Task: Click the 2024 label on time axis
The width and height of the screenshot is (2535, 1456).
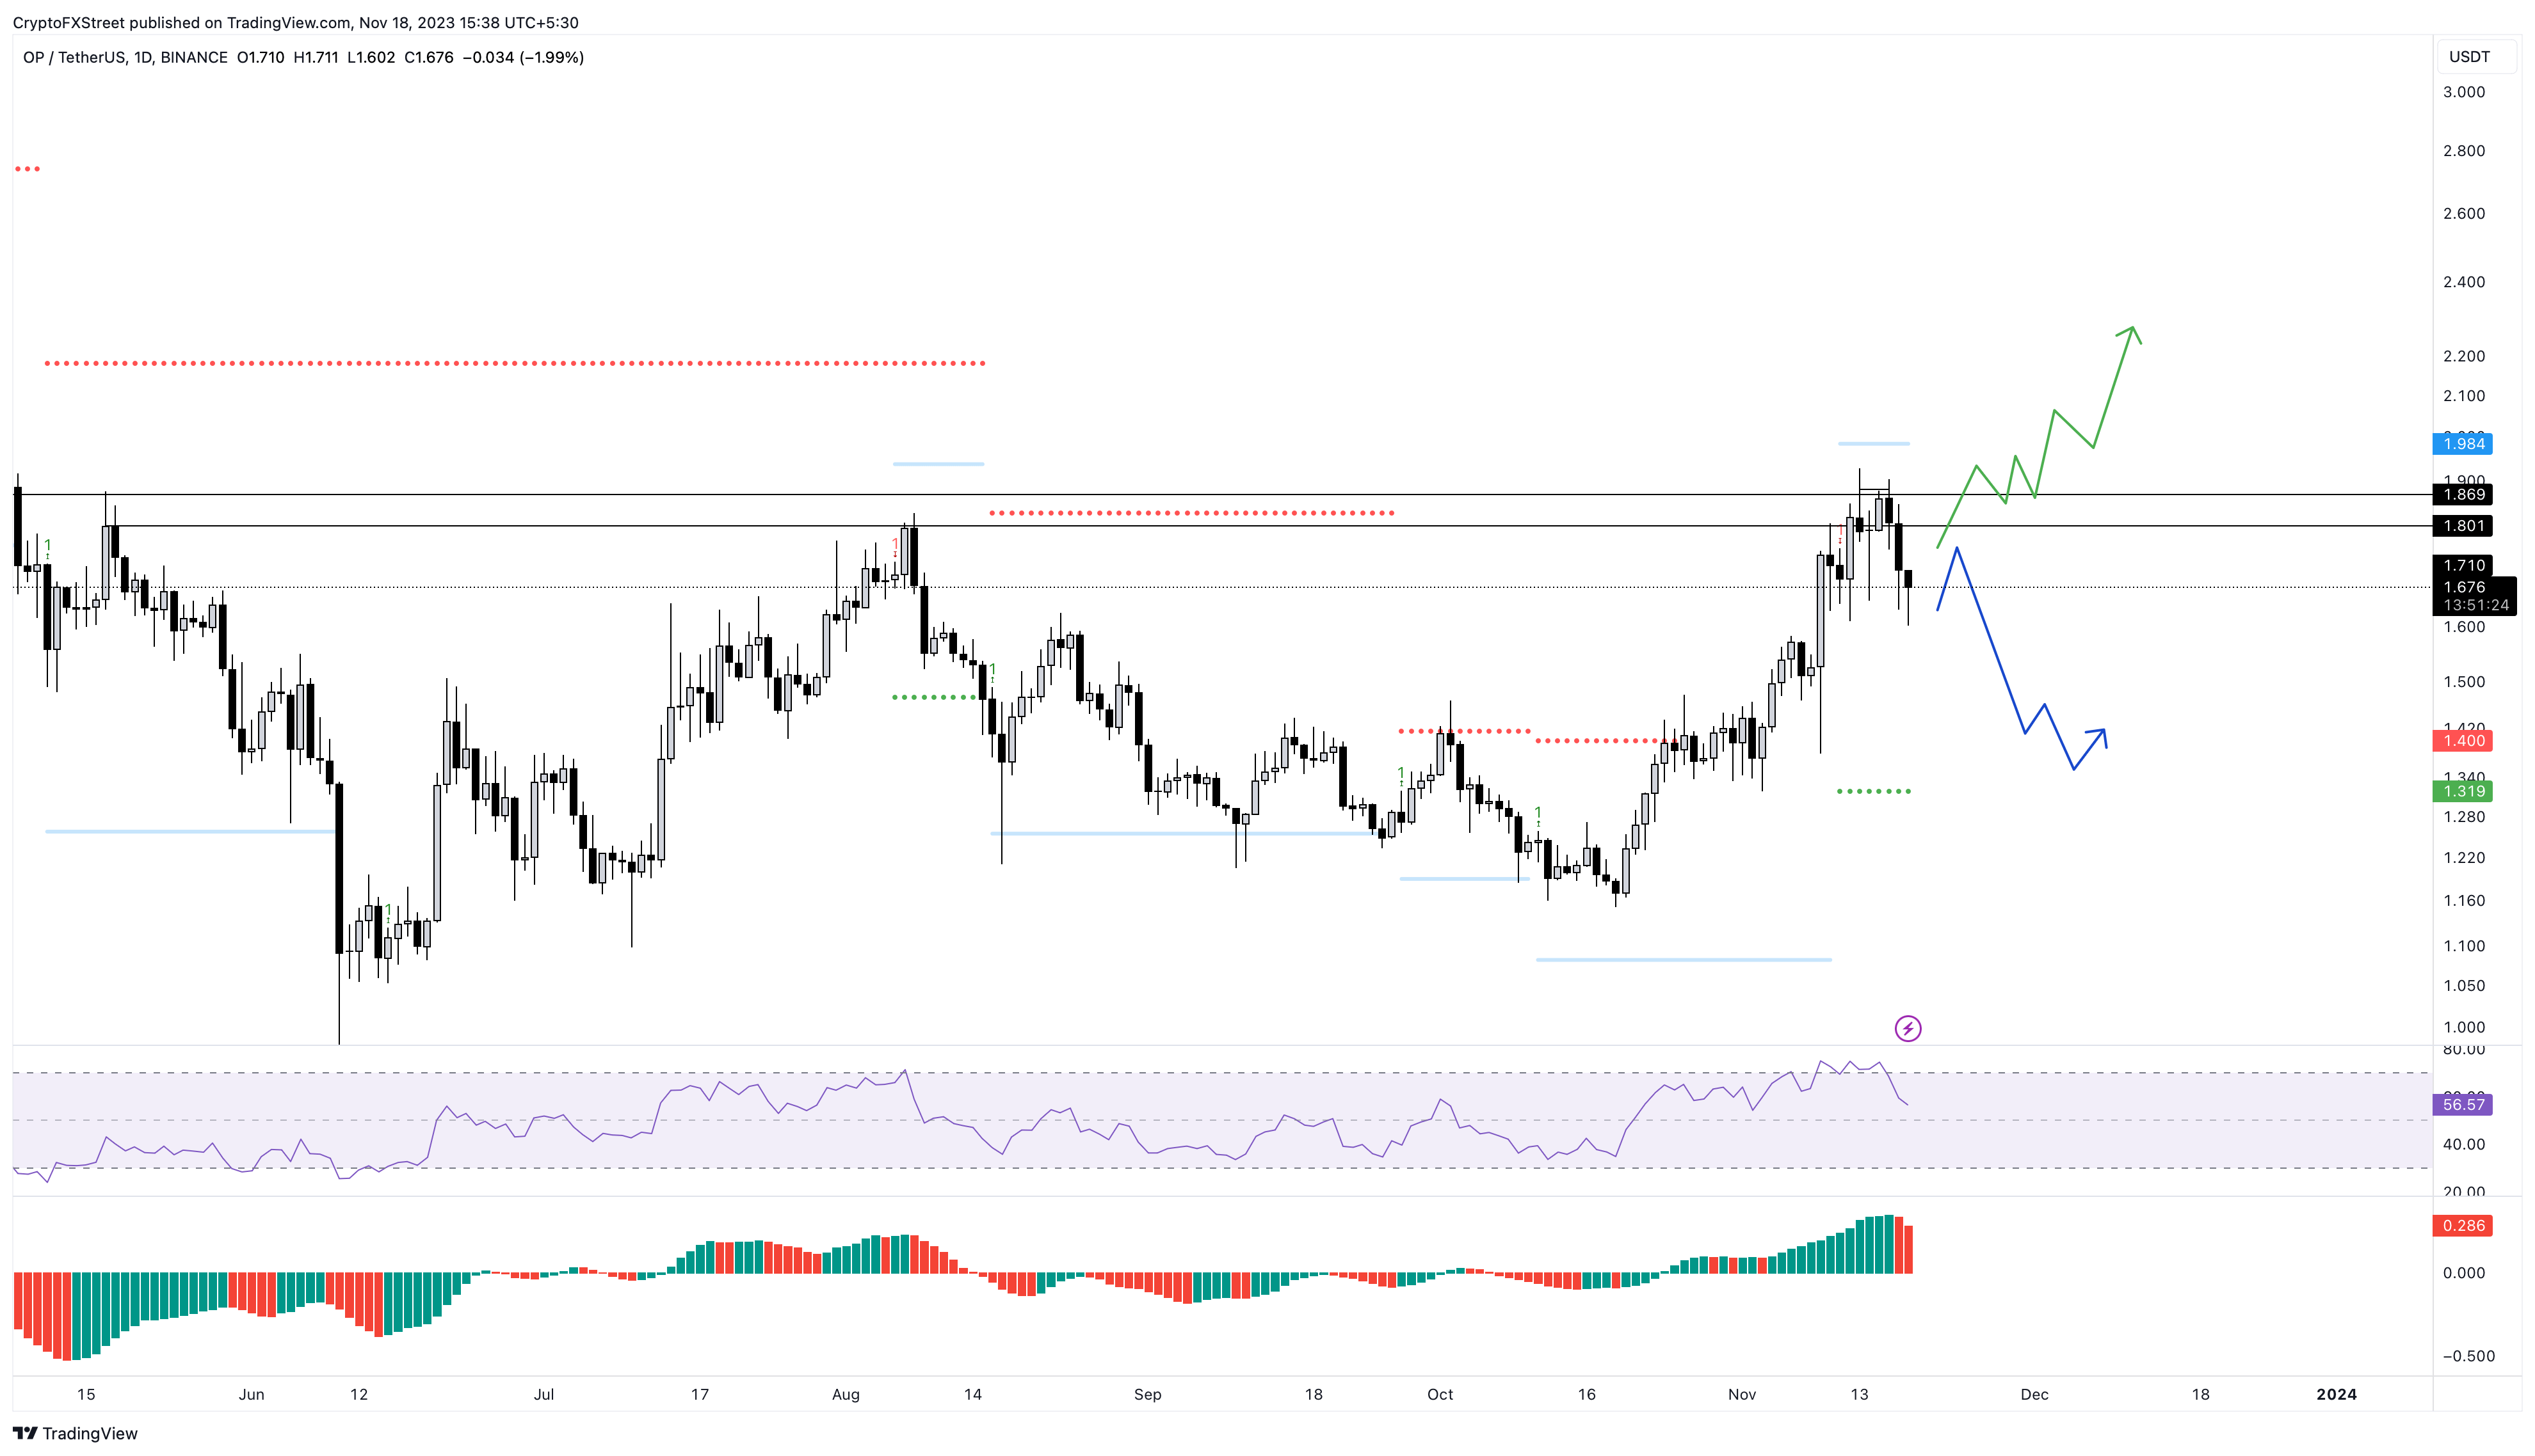Action: (2336, 1394)
